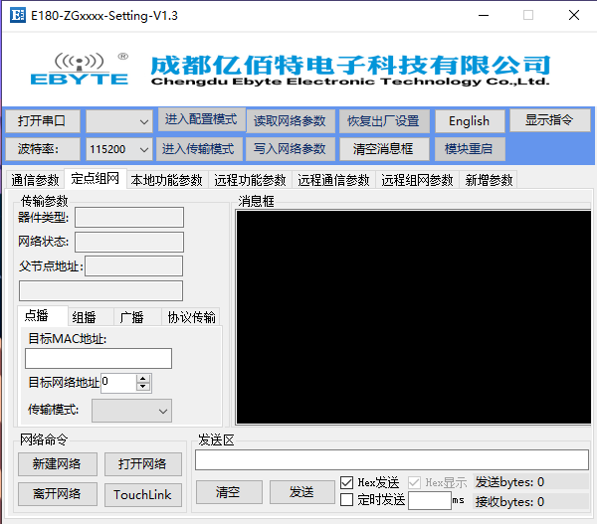
Task: Open 新增参数 tab
Action: 489,180
